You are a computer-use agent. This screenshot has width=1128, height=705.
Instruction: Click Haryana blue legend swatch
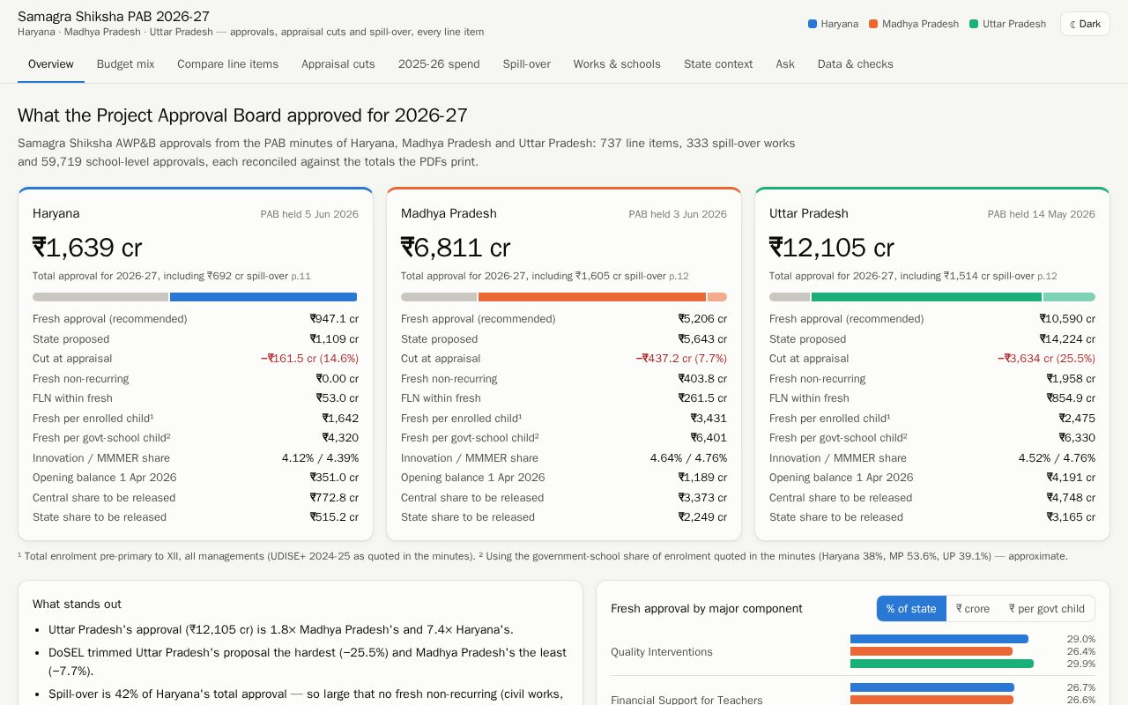813,24
